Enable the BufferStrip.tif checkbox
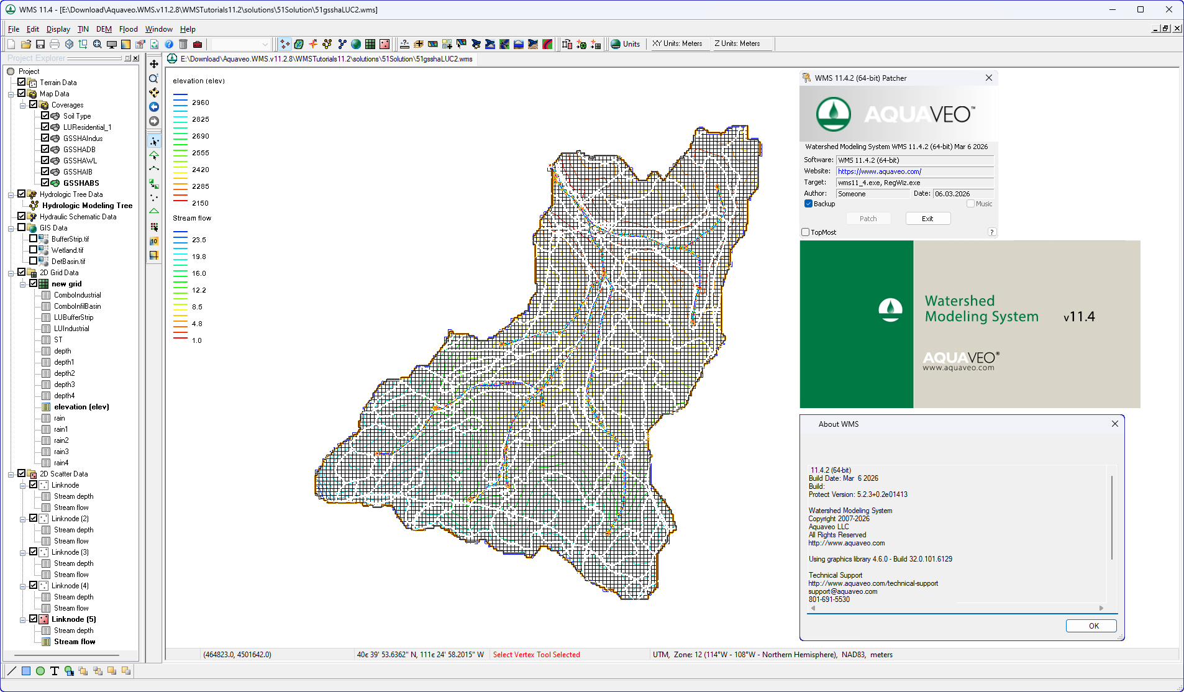The height and width of the screenshot is (692, 1184). tap(34, 239)
